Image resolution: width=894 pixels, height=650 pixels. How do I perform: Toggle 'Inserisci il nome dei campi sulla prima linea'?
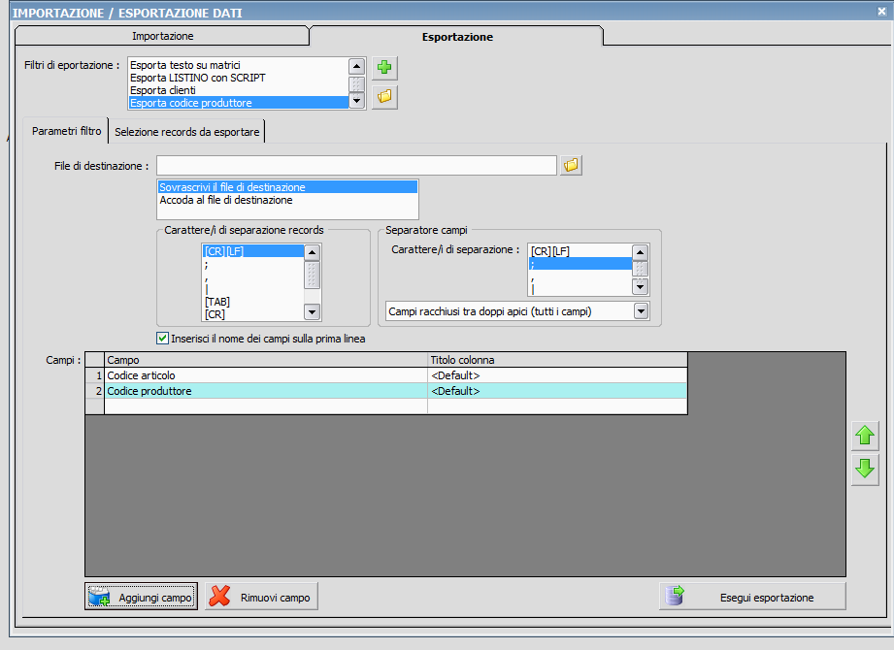pos(162,339)
